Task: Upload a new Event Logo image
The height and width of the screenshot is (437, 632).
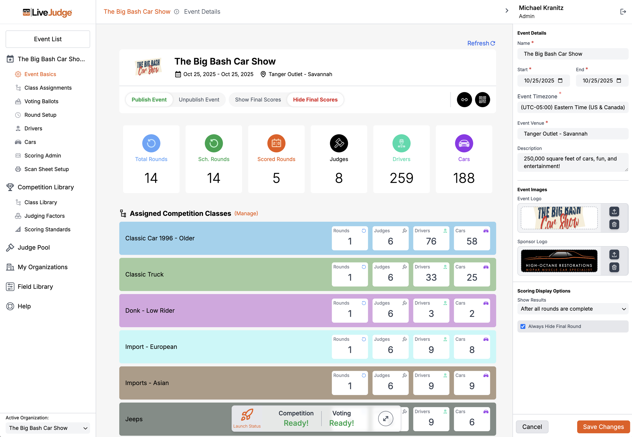Action: (x=614, y=212)
